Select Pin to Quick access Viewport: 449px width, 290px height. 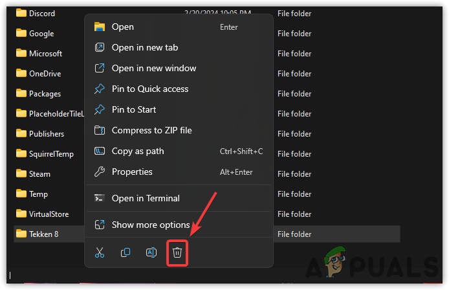(150, 89)
